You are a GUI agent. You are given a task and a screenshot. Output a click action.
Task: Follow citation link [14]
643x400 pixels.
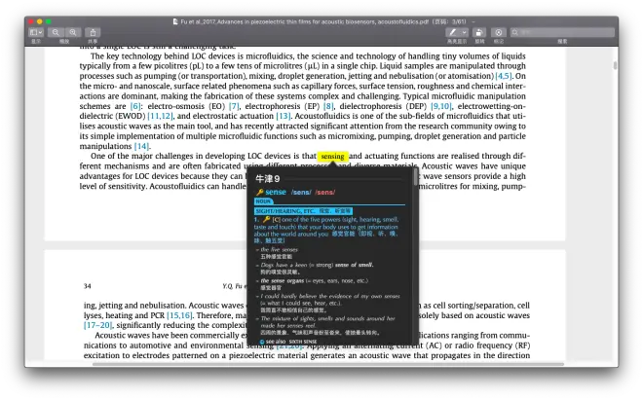pyautogui.click(x=142, y=146)
